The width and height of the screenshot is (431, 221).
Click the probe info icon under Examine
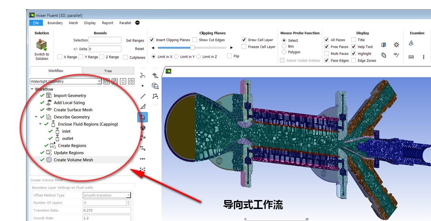424,56
